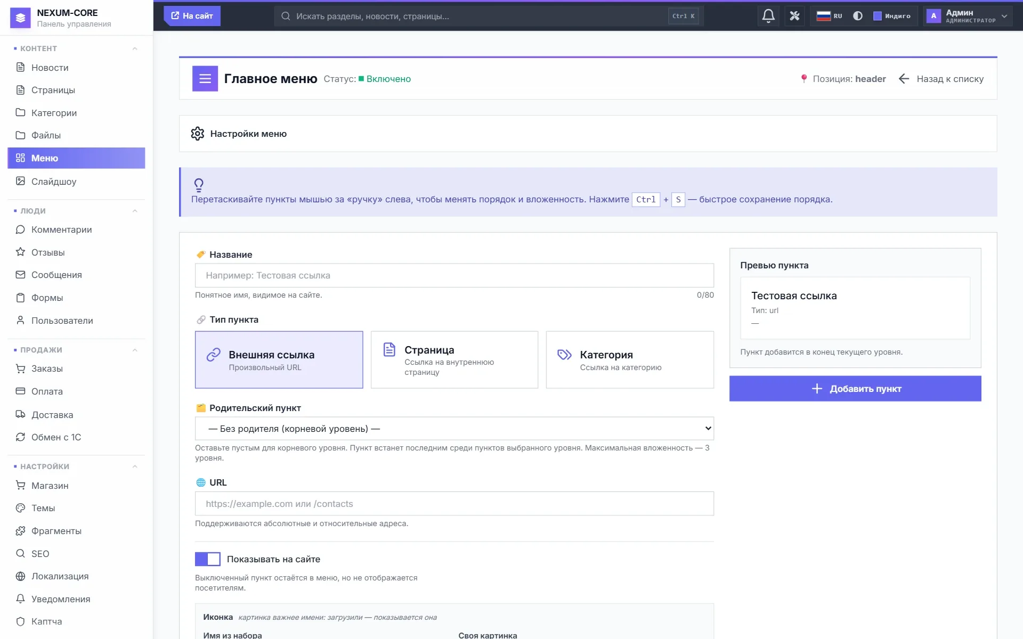The height and width of the screenshot is (639, 1023).
Task: Open Новости in sidebar
Action: click(76, 68)
